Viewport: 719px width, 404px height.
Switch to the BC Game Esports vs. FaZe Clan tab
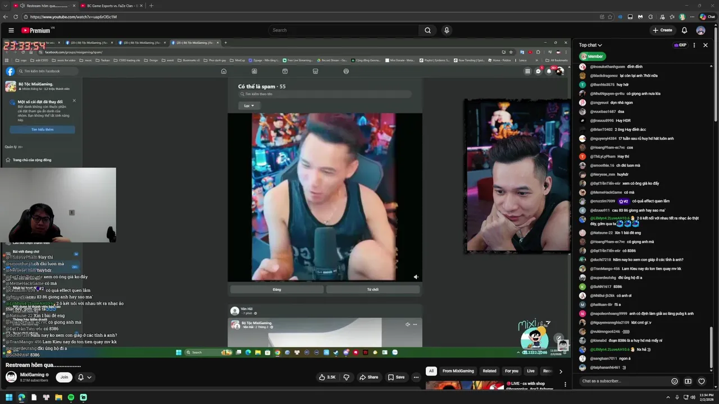[111, 6]
